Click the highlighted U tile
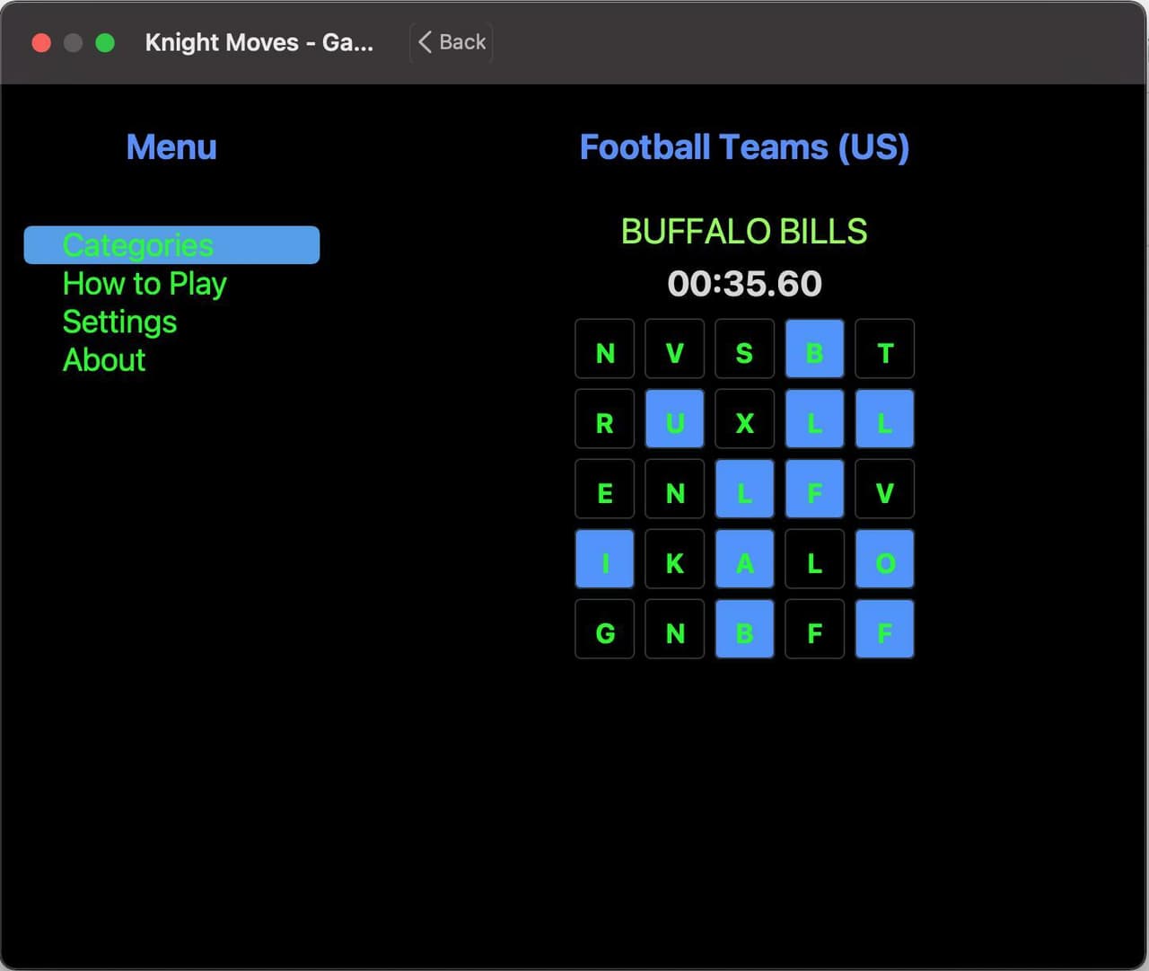 coord(675,419)
